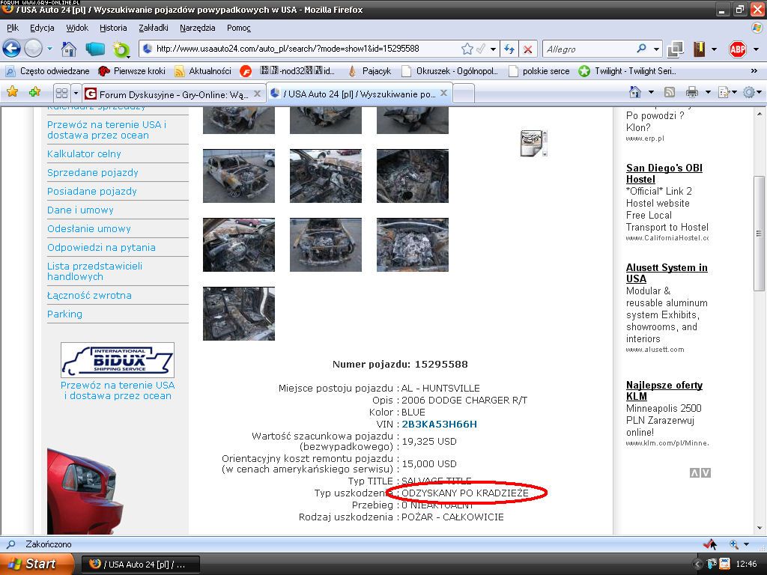Open the ABP Adblock Plus icon
767x575 pixels.
(738, 49)
